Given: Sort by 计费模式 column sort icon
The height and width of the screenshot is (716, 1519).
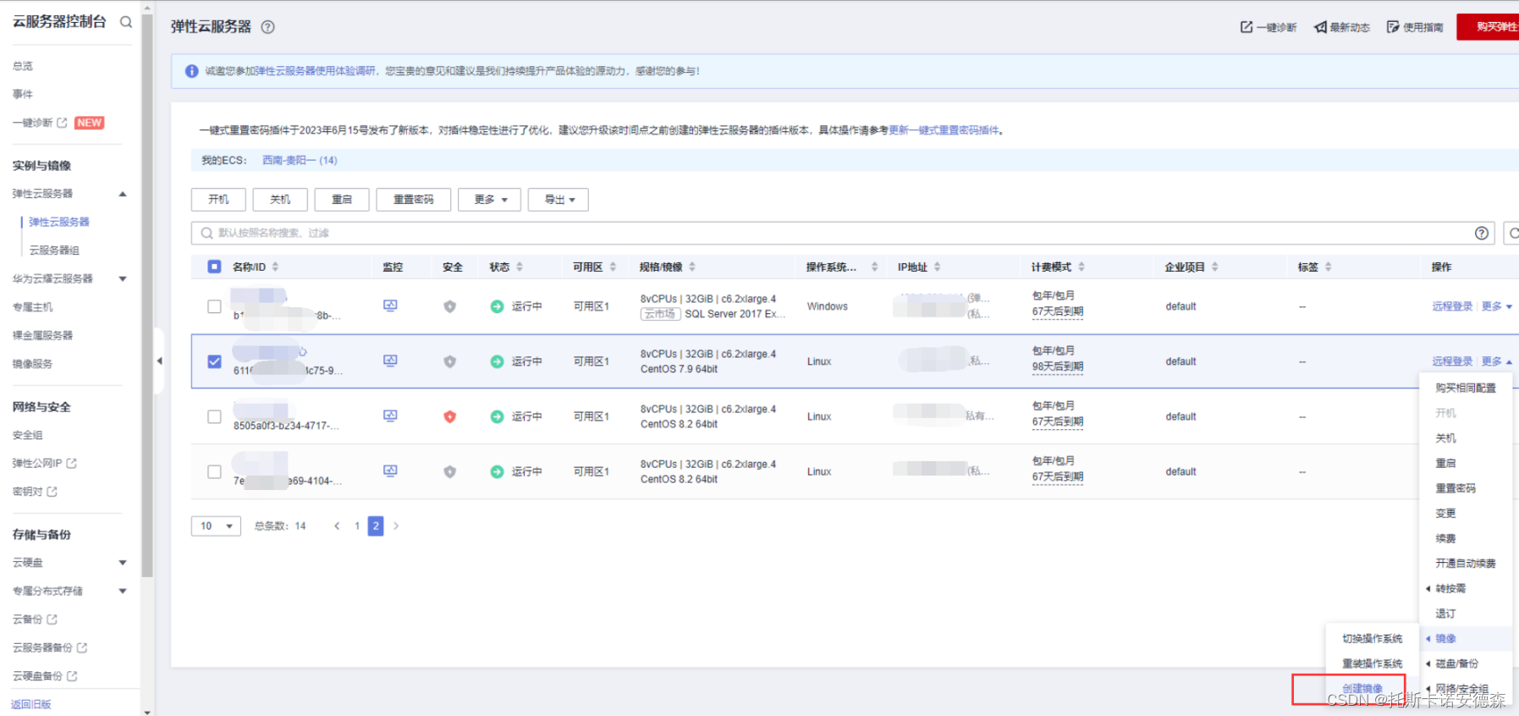Looking at the screenshot, I should 1081,267.
